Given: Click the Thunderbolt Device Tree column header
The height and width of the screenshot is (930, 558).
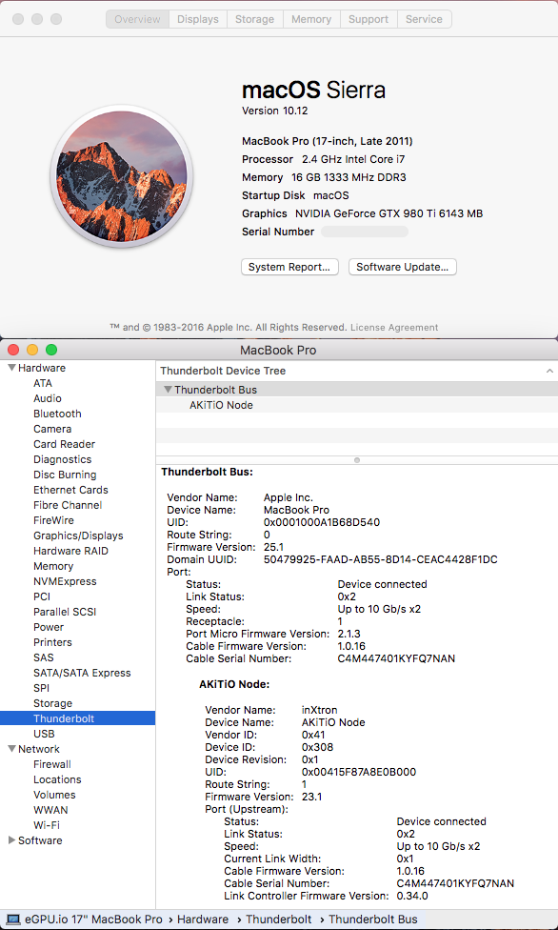Looking at the screenshot, I should tap(357, 371).
